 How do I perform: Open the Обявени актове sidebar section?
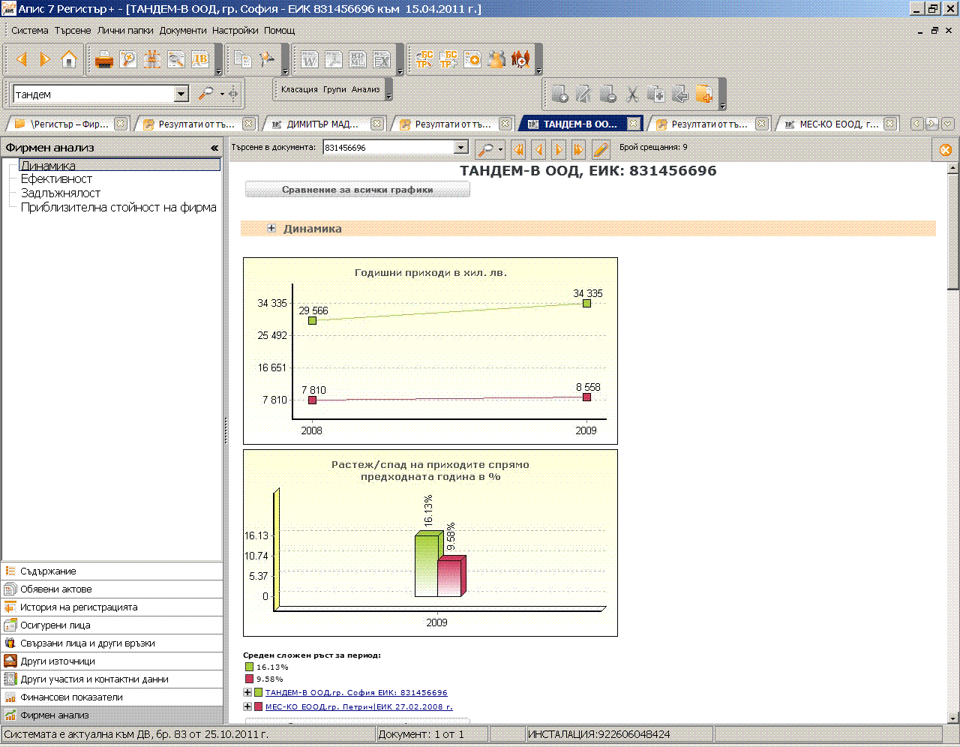pyautogui.click(x=112, y=589)
